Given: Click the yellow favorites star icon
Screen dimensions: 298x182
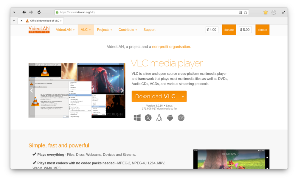Looking at the screenshot, I should (x=265, y=12).
